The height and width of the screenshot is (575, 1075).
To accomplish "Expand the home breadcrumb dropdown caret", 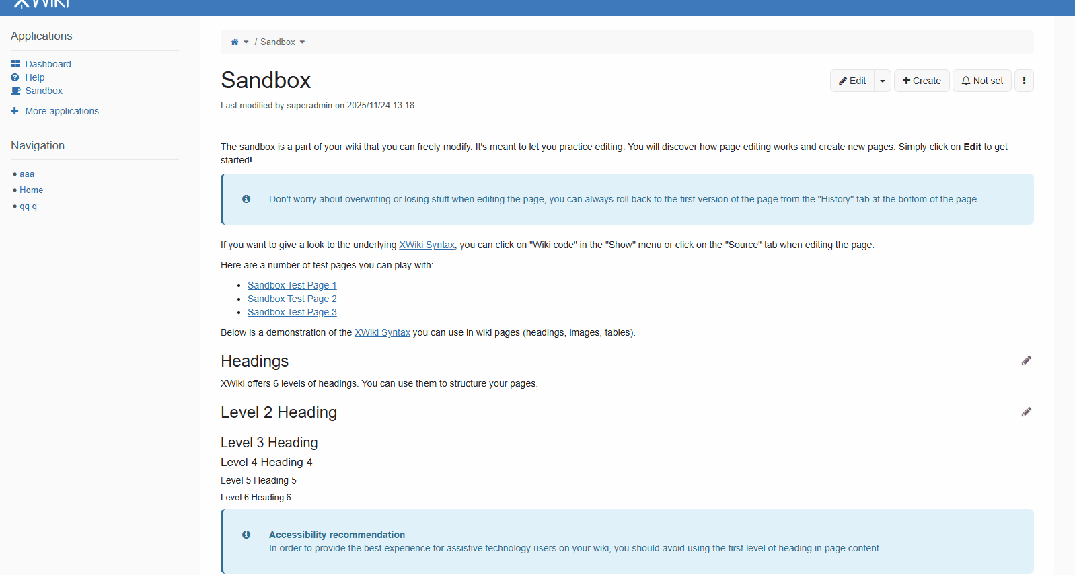I will tap(246, 42).
